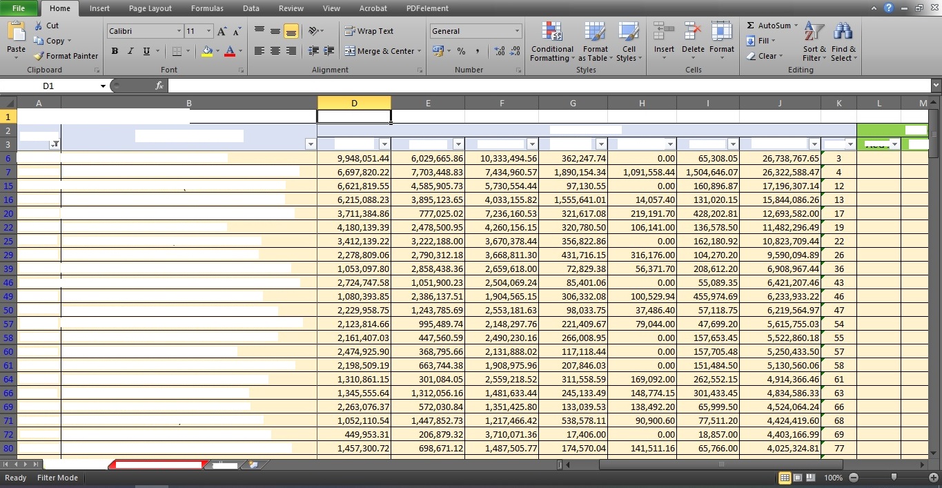Click the Increase Indent icon
The height and width of the screenshot is (488, 942).
pyautogui.click(x=328, y=51)
